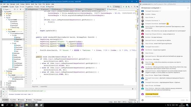
Task: Collapse the desktop module node
Action: click(x=5, y=71)
